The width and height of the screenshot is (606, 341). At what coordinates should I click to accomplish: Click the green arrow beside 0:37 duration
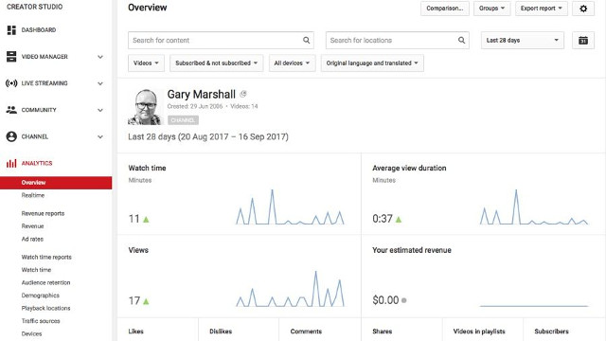point(399,219)
